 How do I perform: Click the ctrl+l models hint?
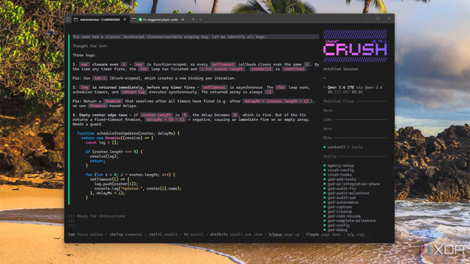point(163,235)
